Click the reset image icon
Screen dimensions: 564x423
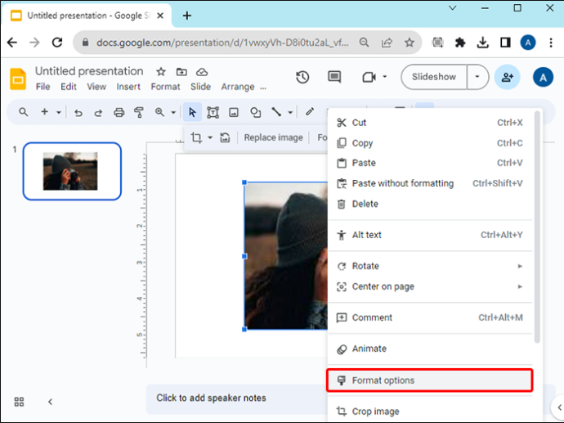click(x=225, y=137)
